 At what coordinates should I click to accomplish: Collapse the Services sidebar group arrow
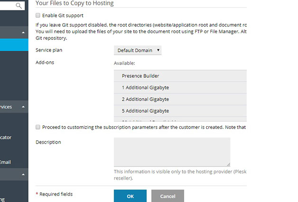point(23,107)
